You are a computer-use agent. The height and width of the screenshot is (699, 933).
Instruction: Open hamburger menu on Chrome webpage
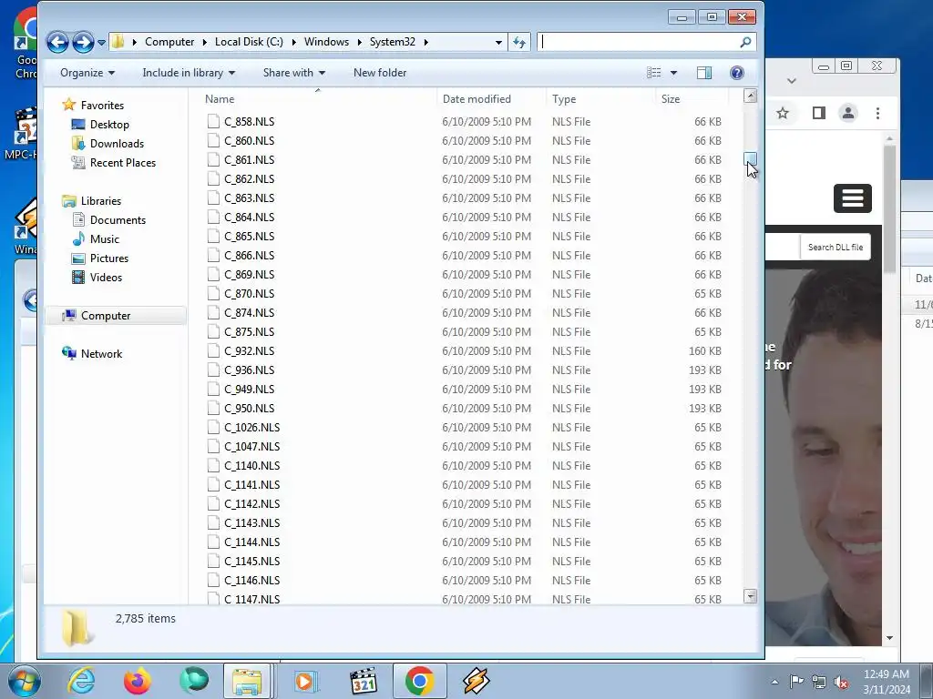point(853,198)
